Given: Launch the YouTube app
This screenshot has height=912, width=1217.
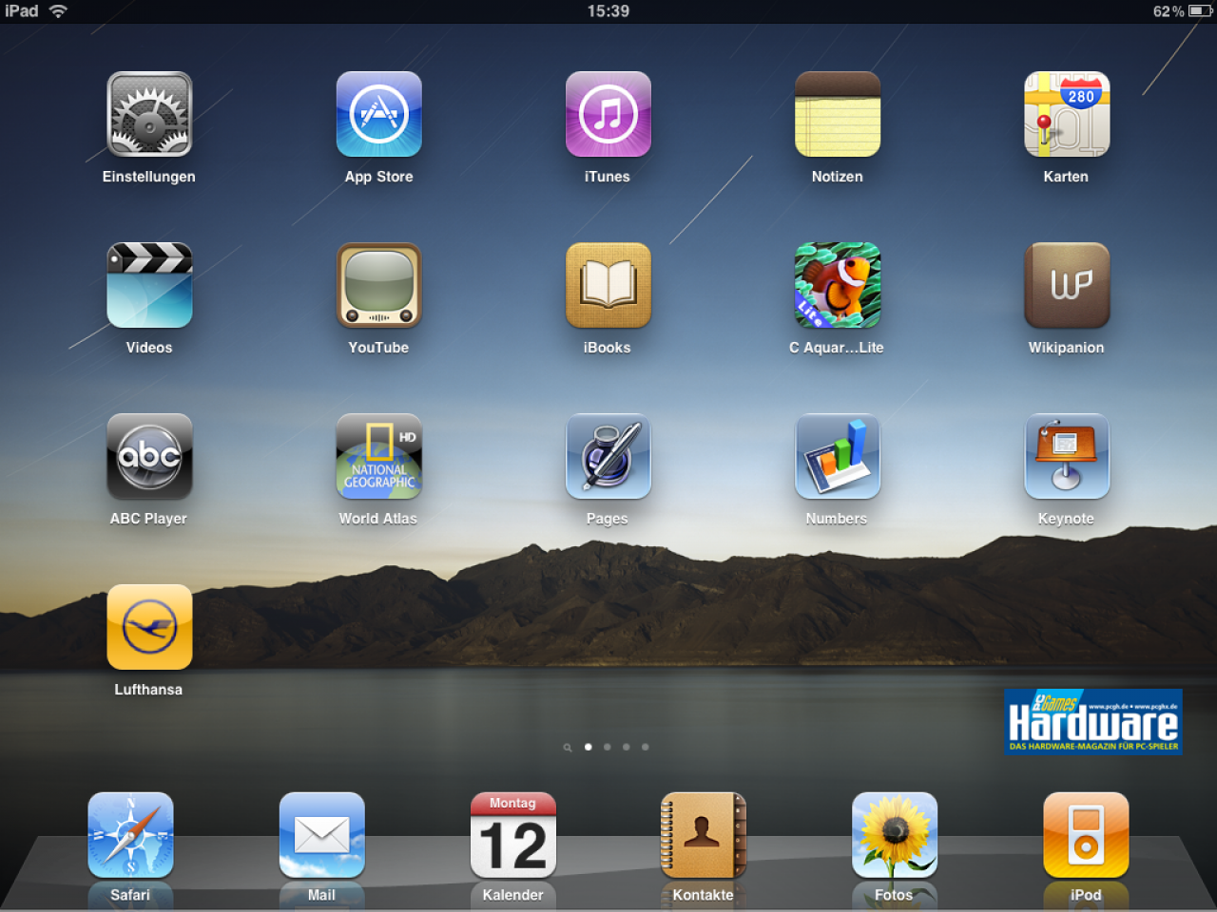Looking at the screenshot, I should 378,285.
